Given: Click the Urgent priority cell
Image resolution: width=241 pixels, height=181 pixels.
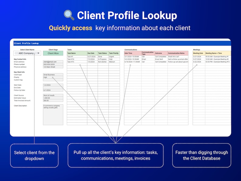Looking at the screenshot, I should [x=114, y=56].
